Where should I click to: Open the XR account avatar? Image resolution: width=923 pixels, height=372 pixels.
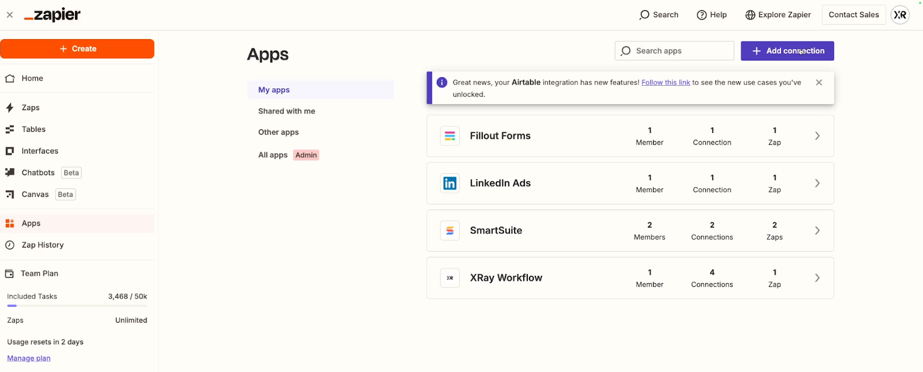[900, 15]
